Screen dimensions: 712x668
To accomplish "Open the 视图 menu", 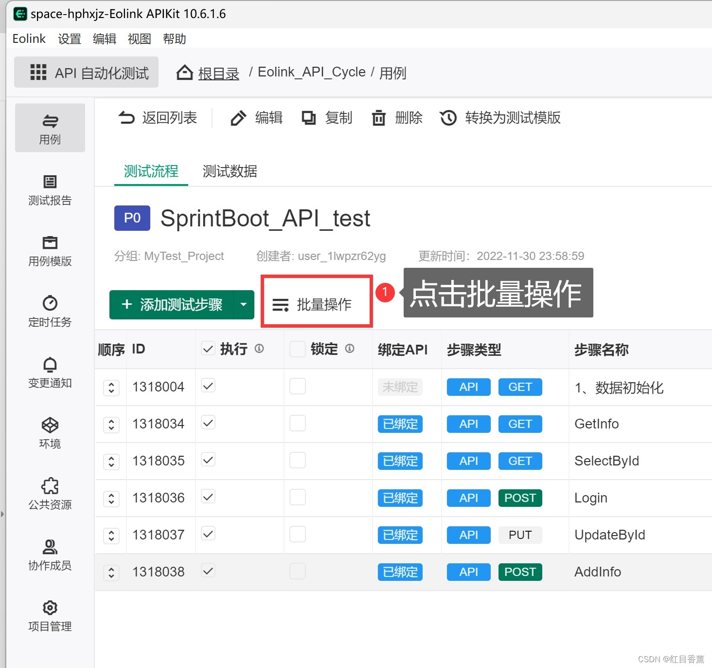I will coord(140,38).
